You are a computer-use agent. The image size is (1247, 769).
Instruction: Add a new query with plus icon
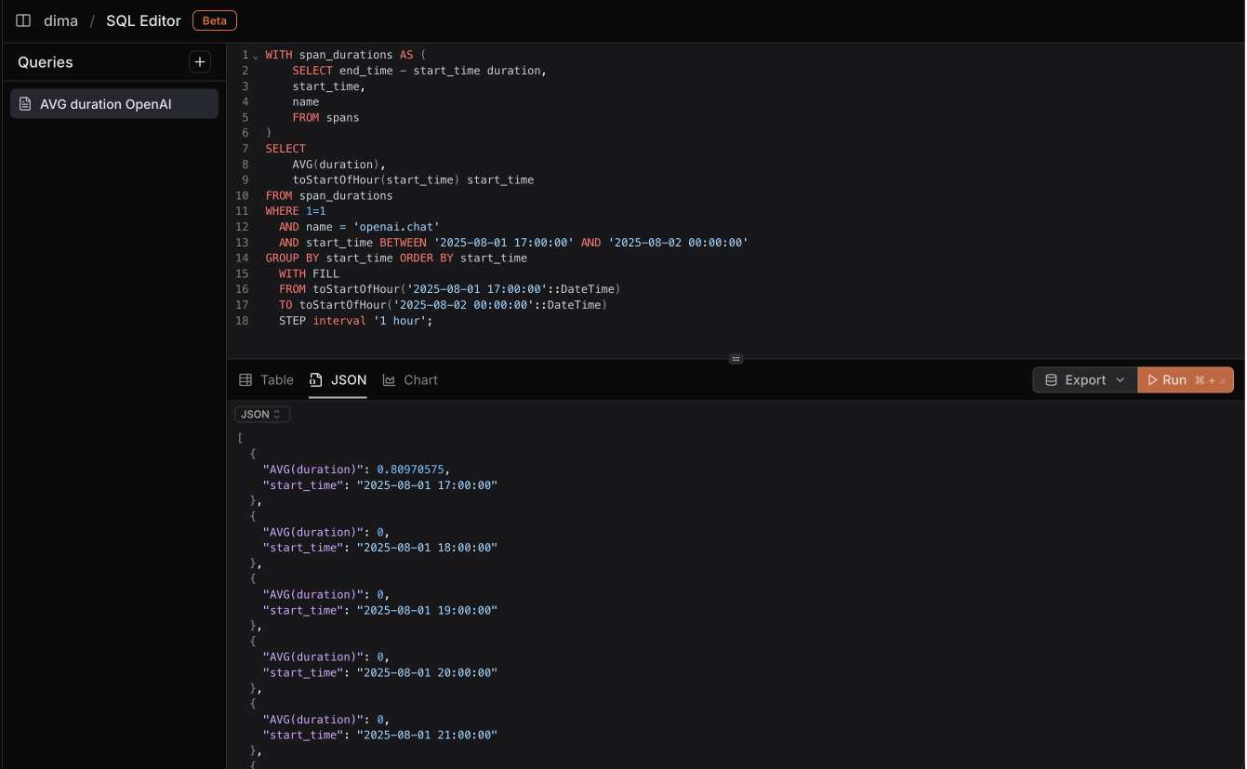(x=200, y=61)
